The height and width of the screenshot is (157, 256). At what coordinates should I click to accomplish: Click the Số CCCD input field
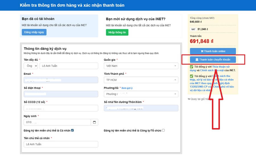tap(61, 108)
